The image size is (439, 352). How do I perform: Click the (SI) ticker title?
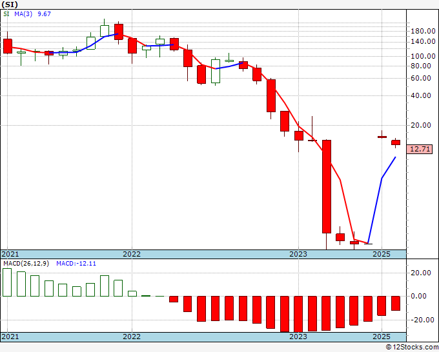click(10, 5)
